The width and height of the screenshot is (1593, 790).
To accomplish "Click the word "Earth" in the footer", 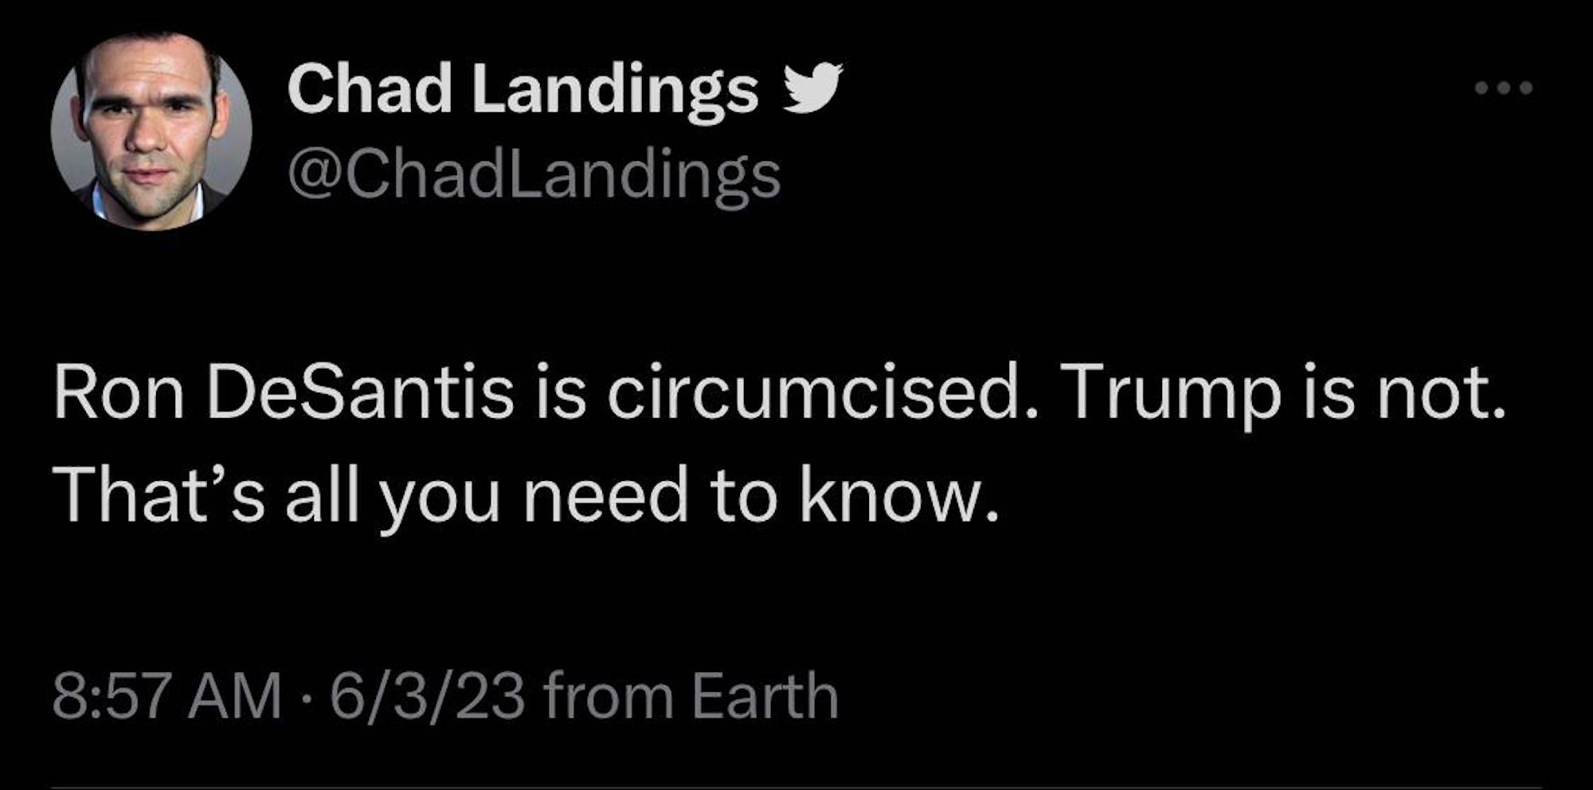I will click(765, 696).
